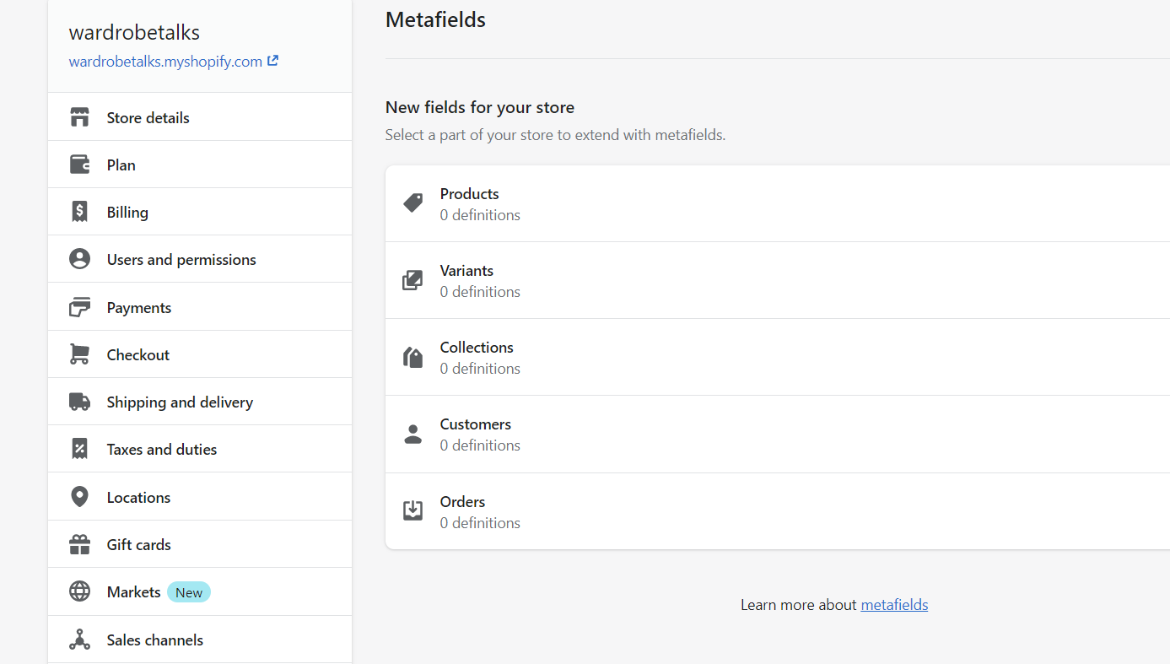This screenshot has width=1170, height=664.
Task: Click the Users and permissions profile icon
Action: coord(79,259)
